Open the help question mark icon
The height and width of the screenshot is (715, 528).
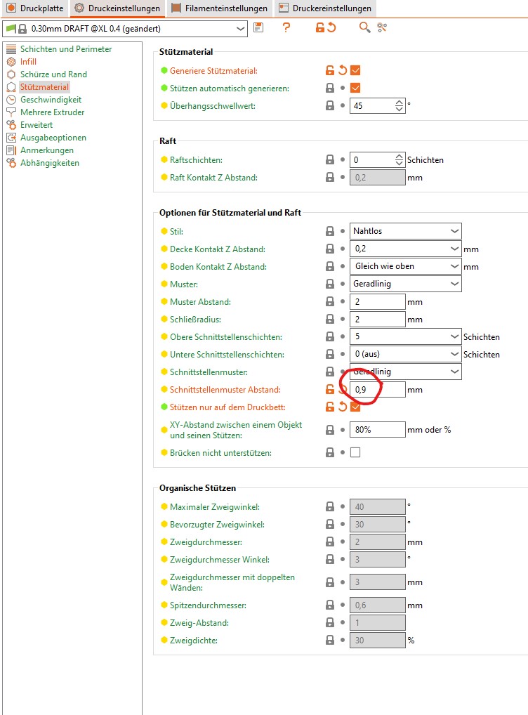pyautogui.click(x=286, y=28)
